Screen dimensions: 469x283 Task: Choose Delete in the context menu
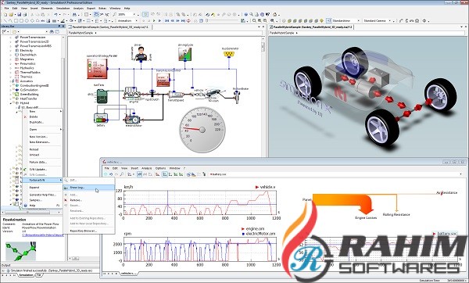point(43,116)
